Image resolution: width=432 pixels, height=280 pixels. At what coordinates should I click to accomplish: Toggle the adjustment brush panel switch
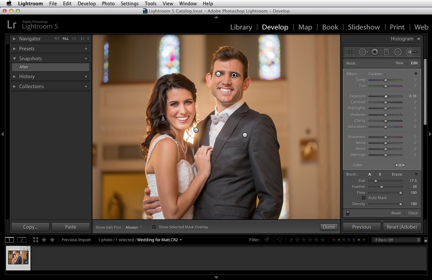tap(348, 213)
